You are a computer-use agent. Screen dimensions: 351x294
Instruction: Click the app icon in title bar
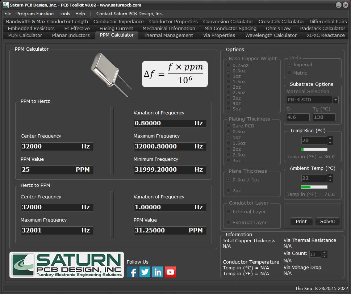point(5,5)
